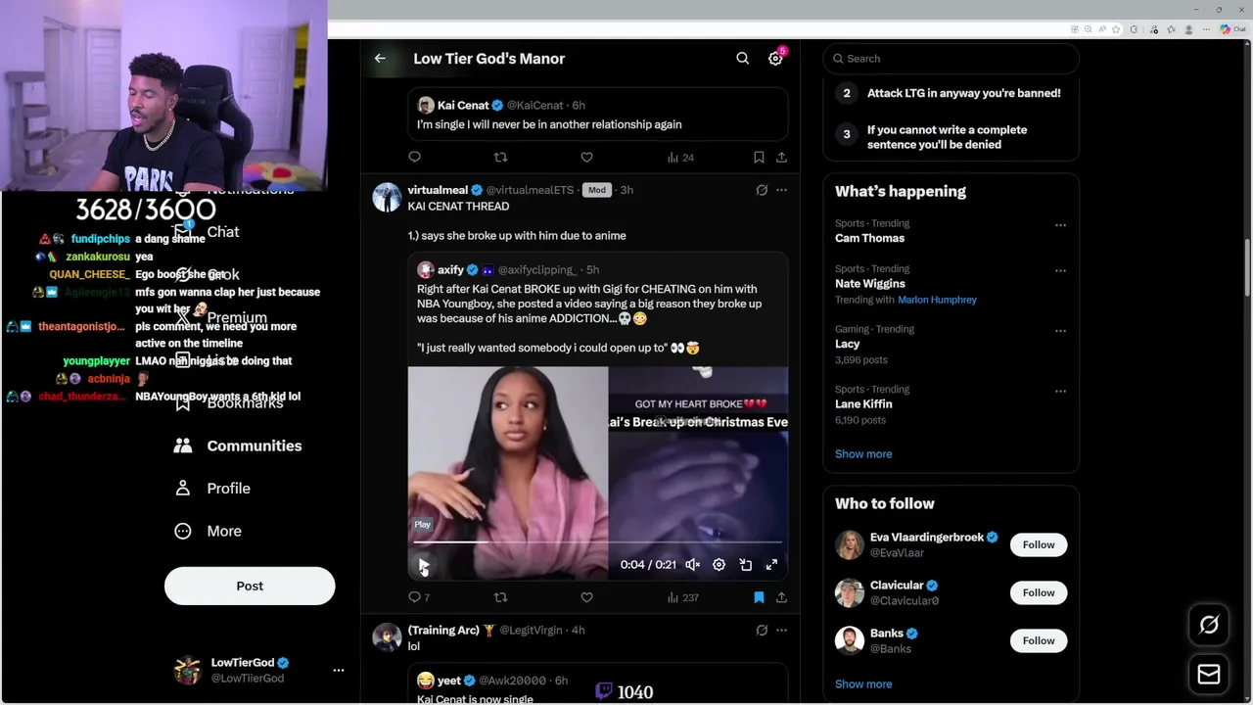Seek along the video progress bar

597,541
